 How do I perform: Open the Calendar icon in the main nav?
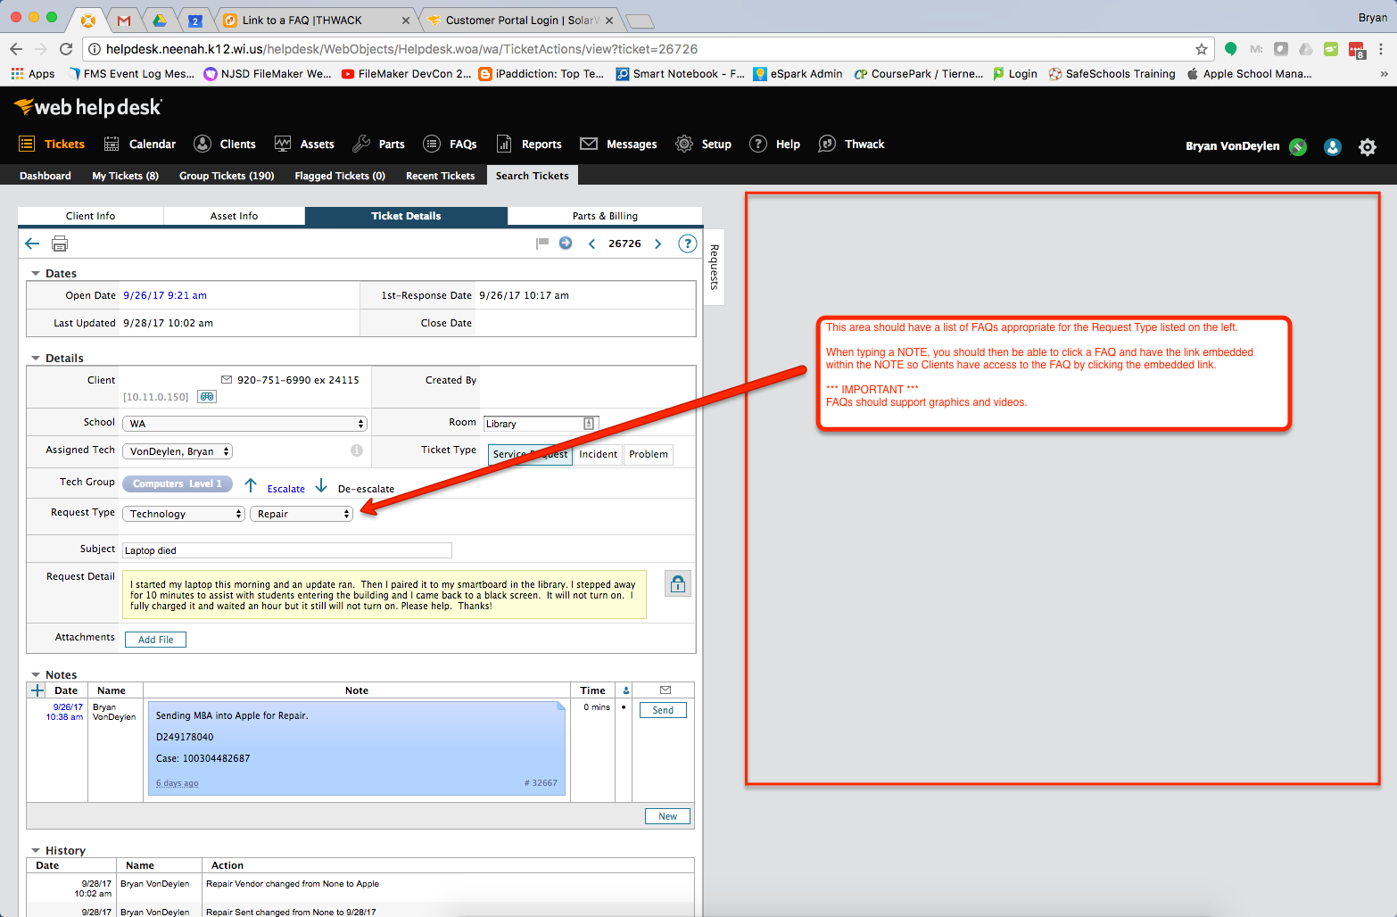point(112,144)
